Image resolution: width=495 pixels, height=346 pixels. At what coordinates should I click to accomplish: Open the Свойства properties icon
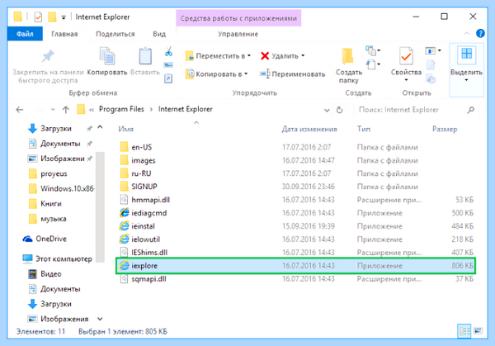click(x=406, y=56)
